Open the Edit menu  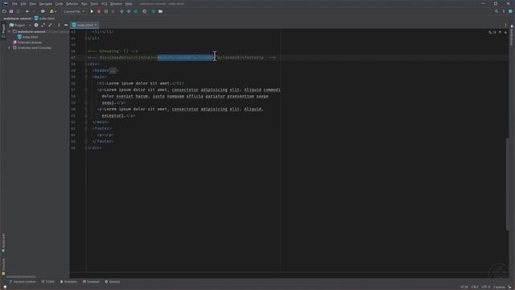23,3
